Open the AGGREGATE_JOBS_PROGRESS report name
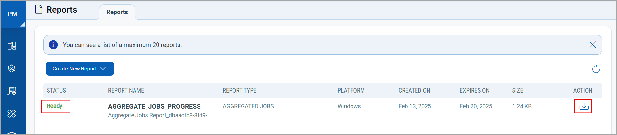 (x=154, y=106)
